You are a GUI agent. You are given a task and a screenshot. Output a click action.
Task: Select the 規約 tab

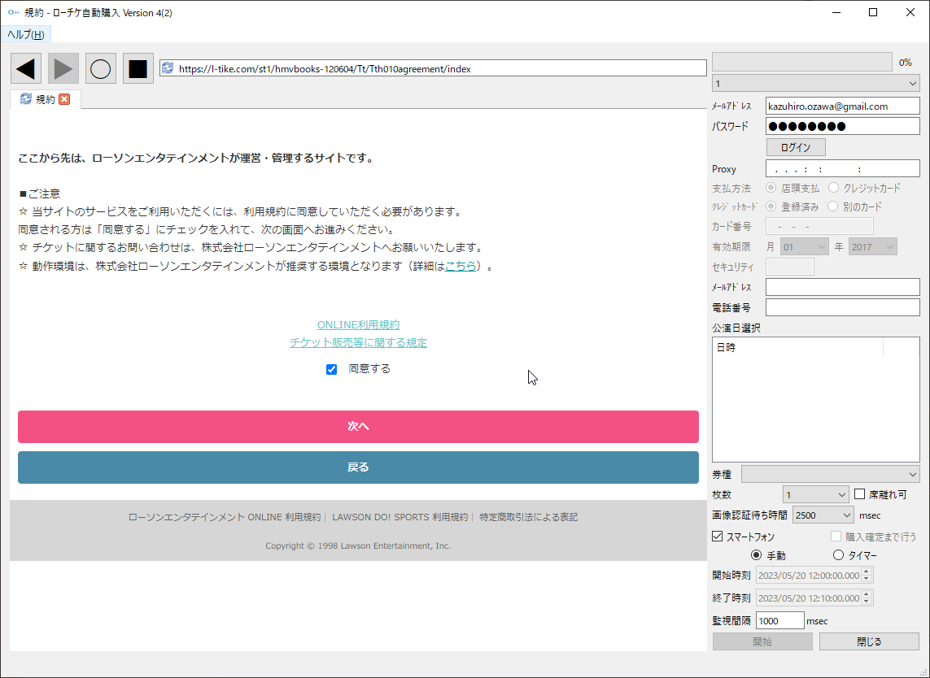45,99
